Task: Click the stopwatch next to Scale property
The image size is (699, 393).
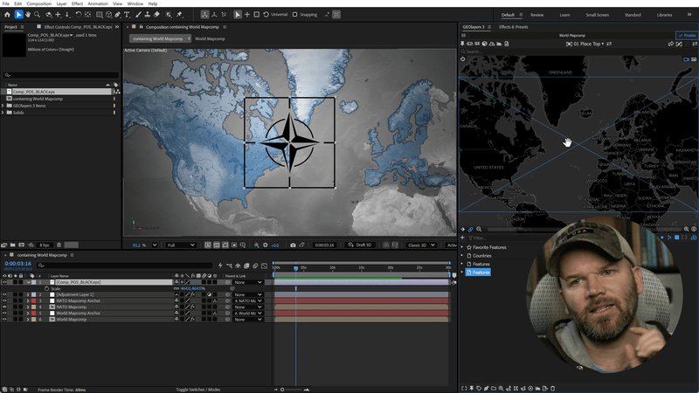Action: (x=47, y=288)
